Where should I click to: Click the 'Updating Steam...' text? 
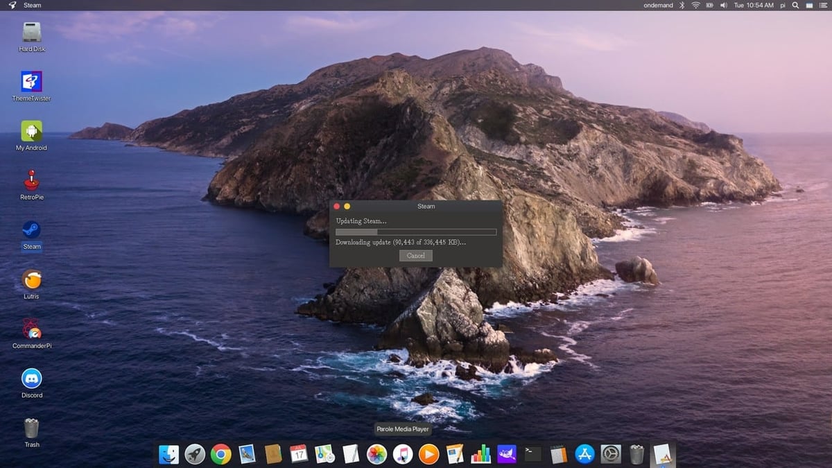point(361,220)
